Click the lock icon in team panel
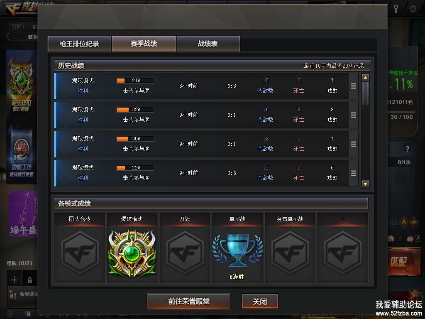 pyautogui.click(x=30, y=280)
